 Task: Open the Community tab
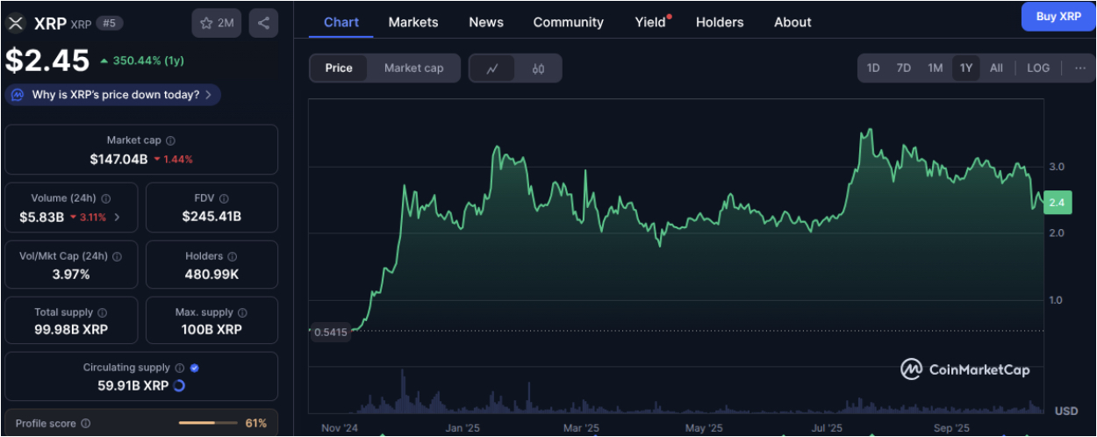569,22
